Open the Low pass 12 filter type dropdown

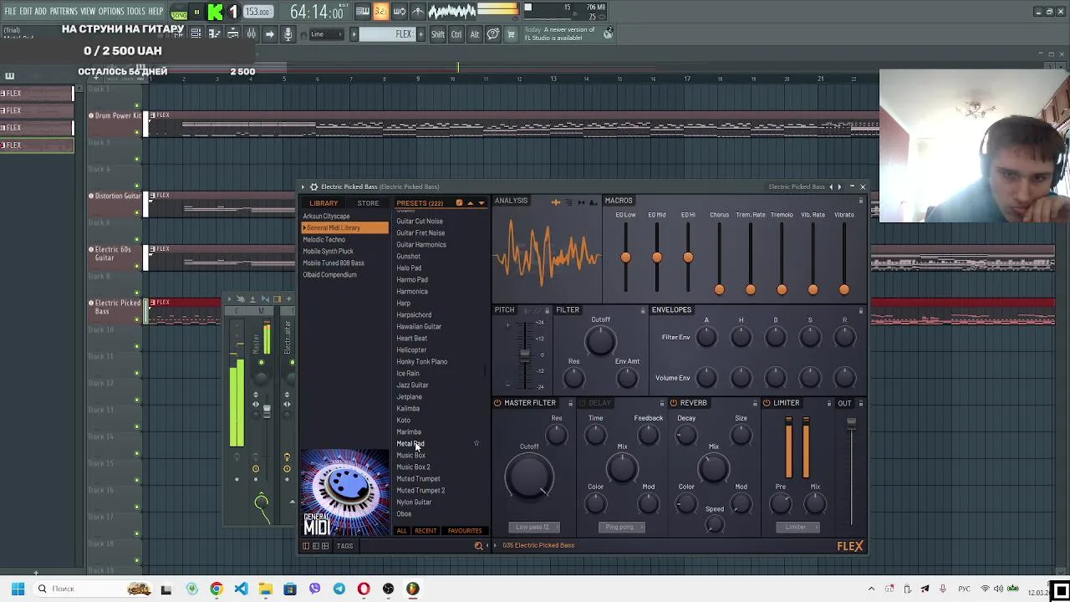533,527
